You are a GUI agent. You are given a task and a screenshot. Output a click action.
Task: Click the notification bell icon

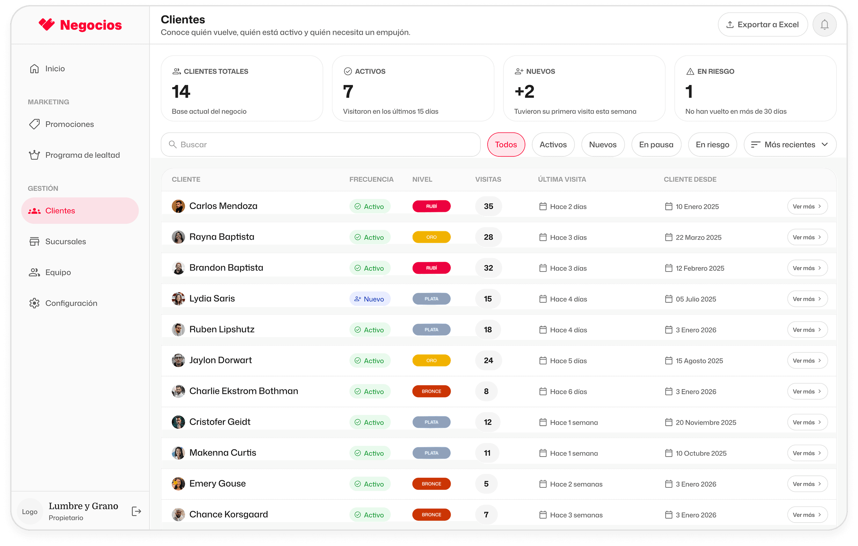pos(824,25)
